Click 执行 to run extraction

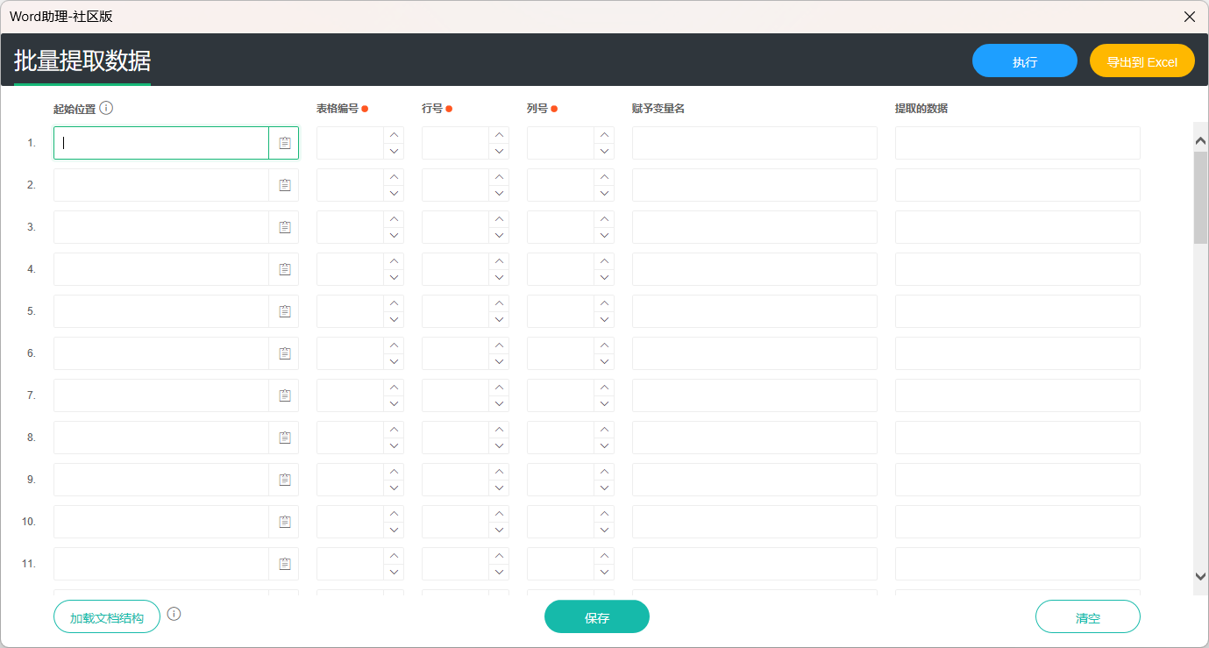pos(1025,61)
